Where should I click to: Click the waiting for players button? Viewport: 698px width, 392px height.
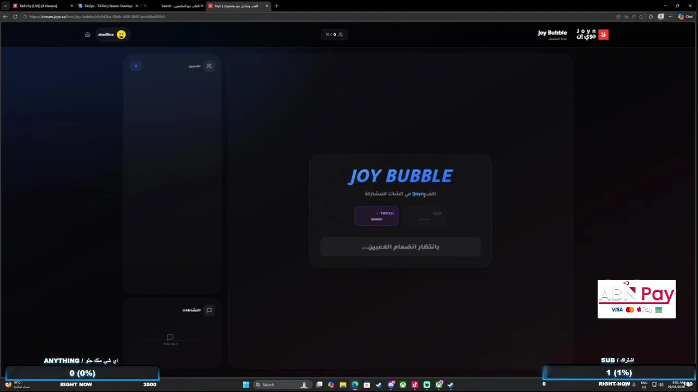(400, 247)
